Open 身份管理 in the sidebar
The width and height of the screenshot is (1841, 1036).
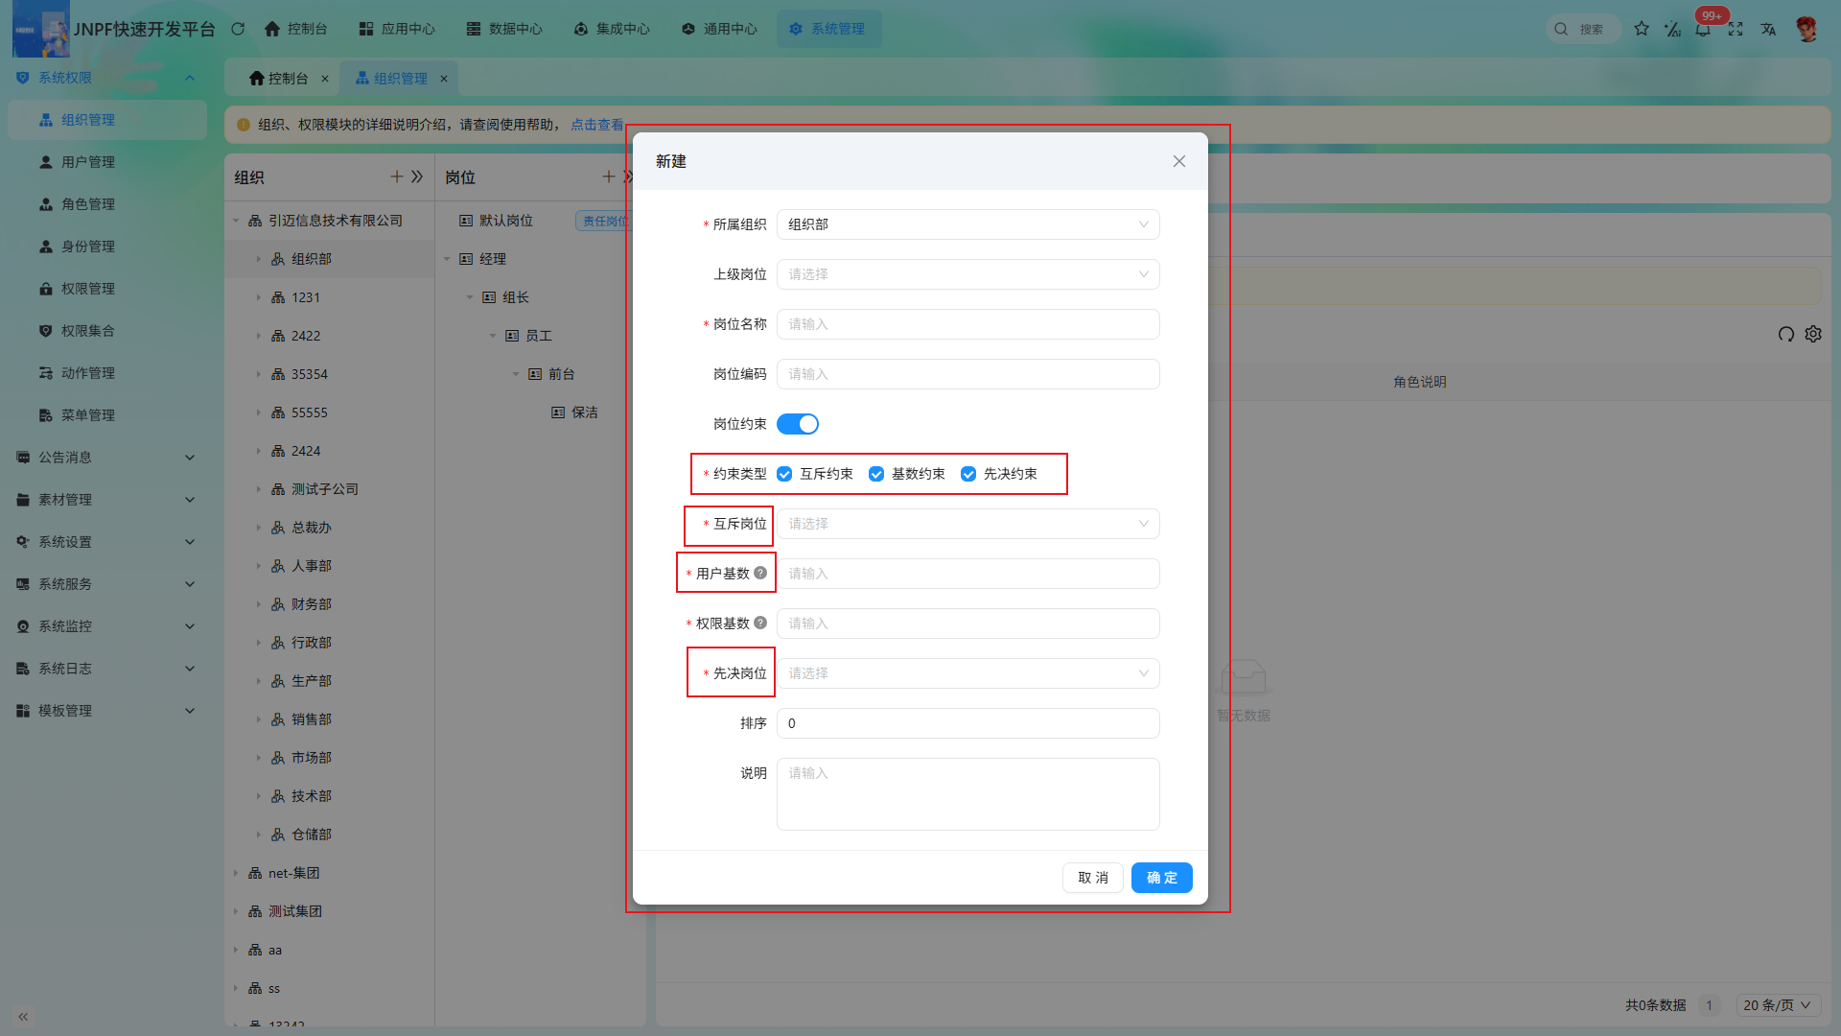tap(107, 247)
